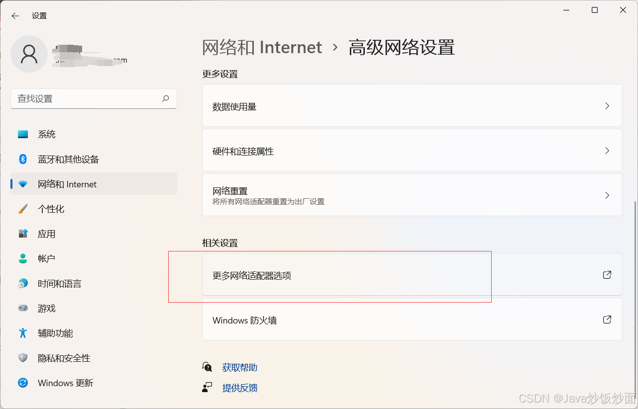Open 硬件和连接属性 via its chevron
The height and width of the screenshot is (409, 638).
[607, 151]
